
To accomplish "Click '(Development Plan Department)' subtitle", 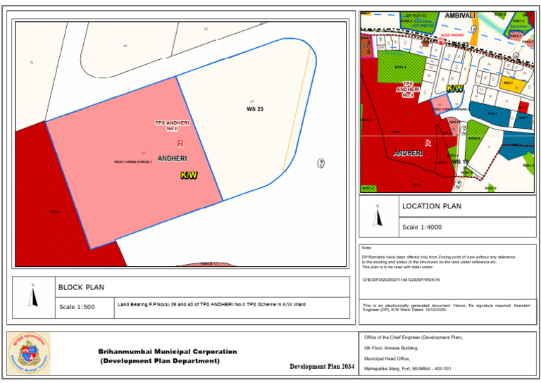I will click(160, 361).
